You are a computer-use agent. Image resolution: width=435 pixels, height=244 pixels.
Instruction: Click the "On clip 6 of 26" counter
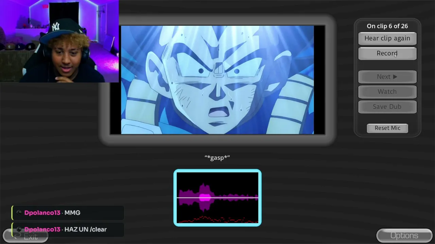387,26
